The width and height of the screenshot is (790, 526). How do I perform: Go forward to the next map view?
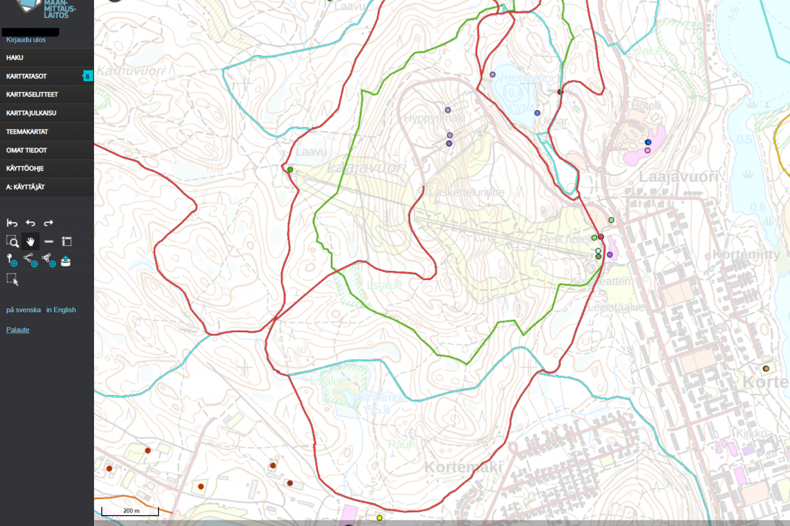49,223
